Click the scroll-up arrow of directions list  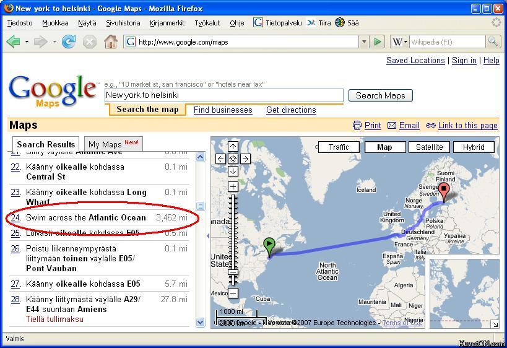click(200, 157)
